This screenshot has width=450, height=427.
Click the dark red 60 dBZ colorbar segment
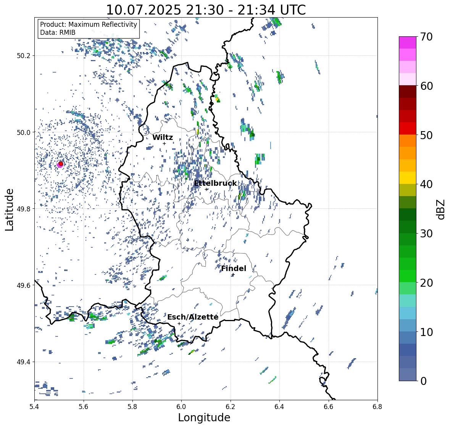click(x=408, y=92)
